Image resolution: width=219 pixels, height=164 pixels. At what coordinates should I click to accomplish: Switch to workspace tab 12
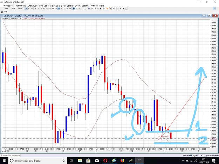(x=2, y=12)
